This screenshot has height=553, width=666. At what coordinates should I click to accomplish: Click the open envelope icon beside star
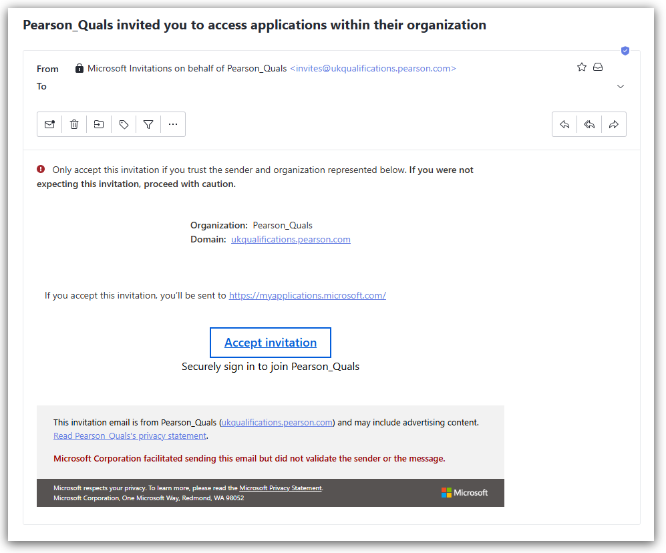coord(599,67)
